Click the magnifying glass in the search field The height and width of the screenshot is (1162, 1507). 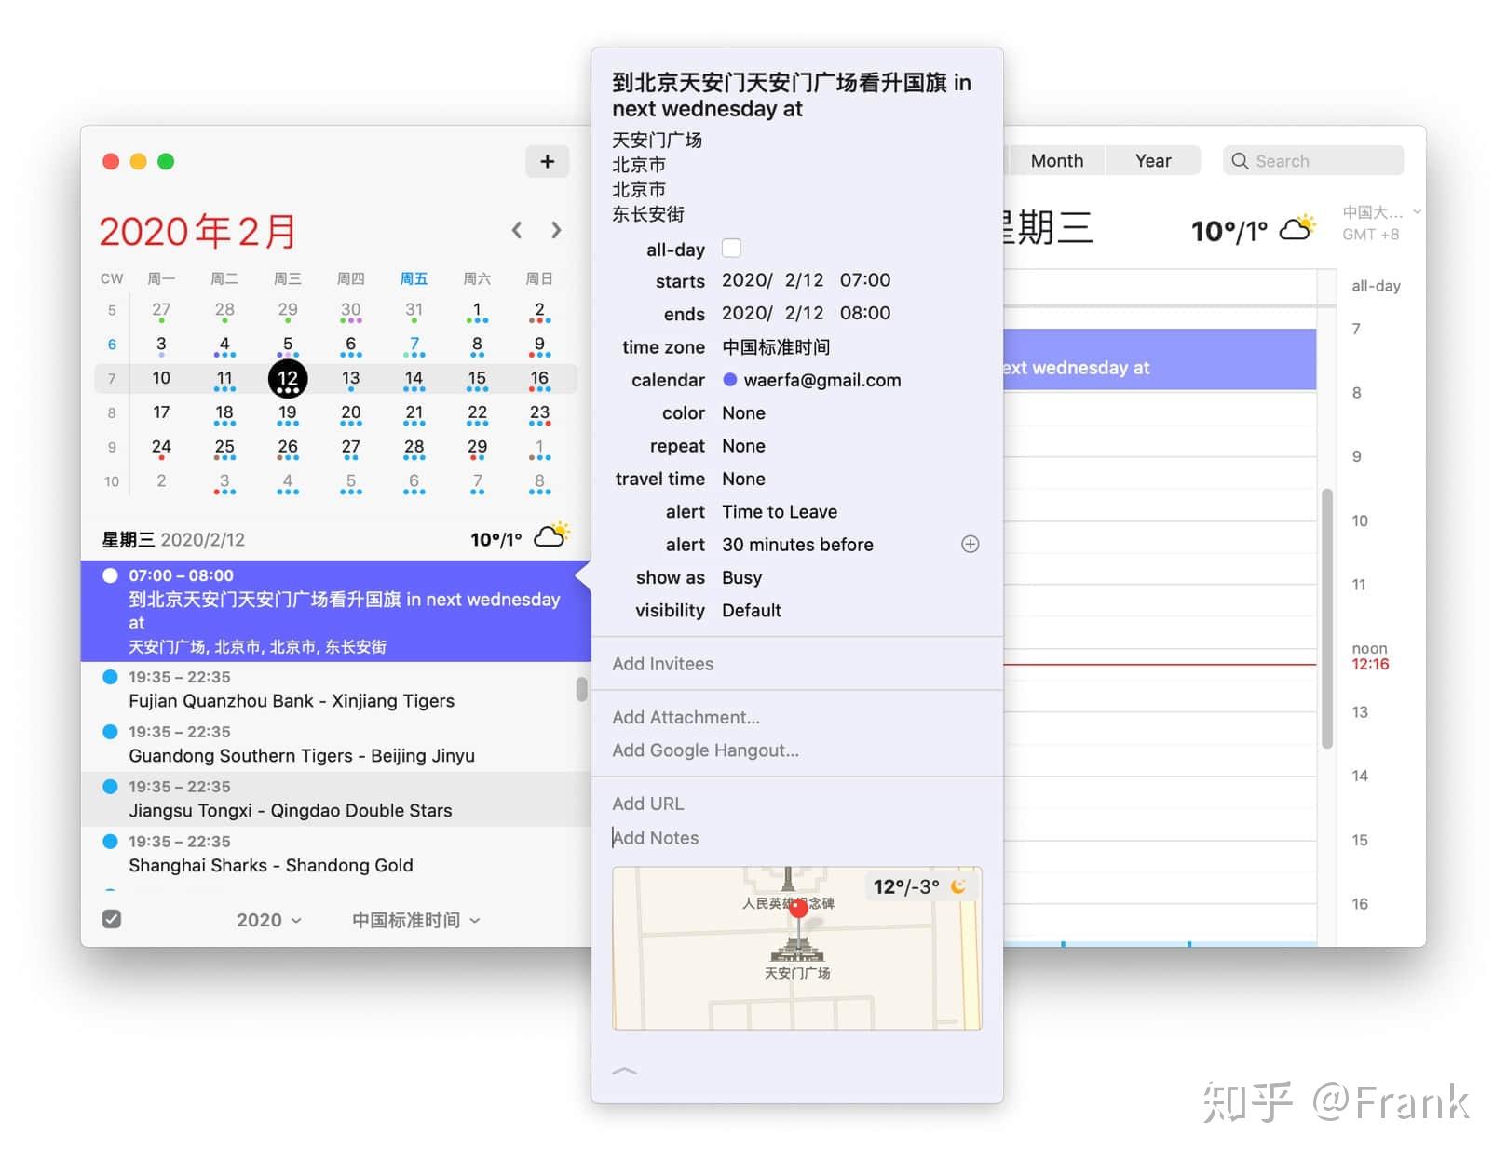[x=1241, y=160]
